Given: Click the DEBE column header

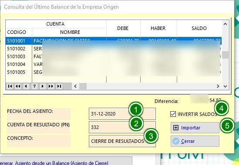Looking at the screenshot, I should point(123,28).
